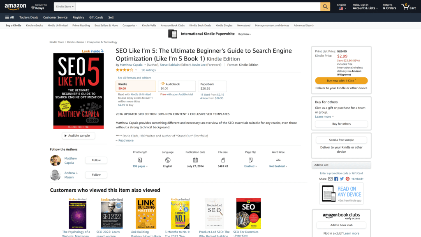Viewport: 421px width, 237px height.
Task: Click the Kindle Paperwhite device image
Action: pos(172,34)
